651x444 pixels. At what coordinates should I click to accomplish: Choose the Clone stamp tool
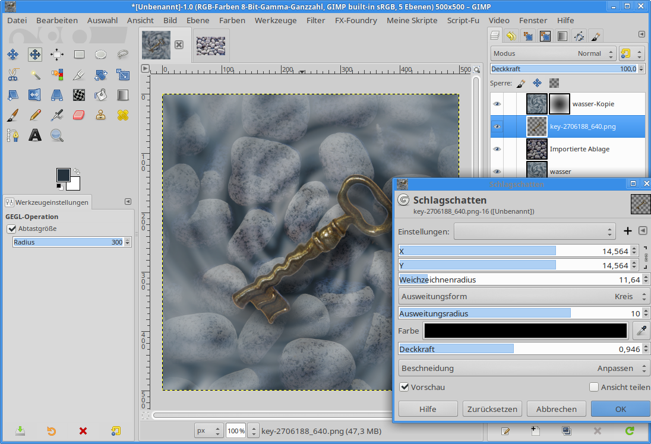(x=101, y=115)
